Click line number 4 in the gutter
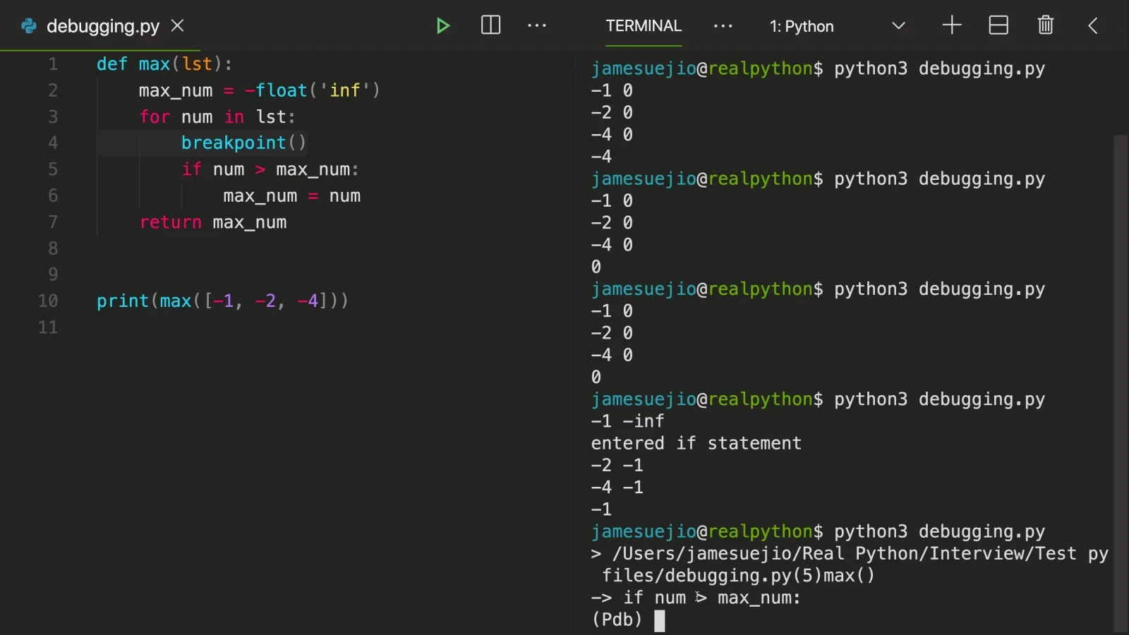This screenshot has height=635, width=1129. pyautogui.click(x=53, y=143)
